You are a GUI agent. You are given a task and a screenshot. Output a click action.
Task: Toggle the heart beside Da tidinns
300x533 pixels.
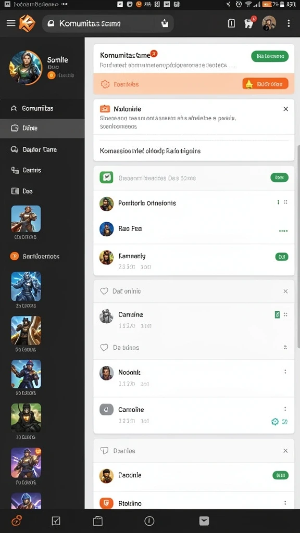tap(104, 347)
